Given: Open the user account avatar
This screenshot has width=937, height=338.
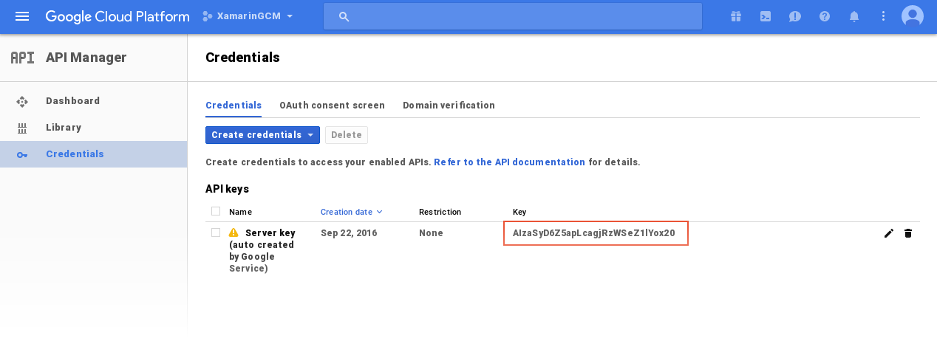Looking at the screenshot, I should click(913, 16).
